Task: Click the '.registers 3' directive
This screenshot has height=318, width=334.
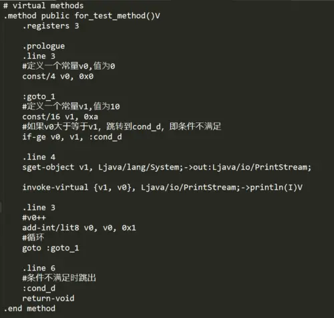Action: click(51, 26)
